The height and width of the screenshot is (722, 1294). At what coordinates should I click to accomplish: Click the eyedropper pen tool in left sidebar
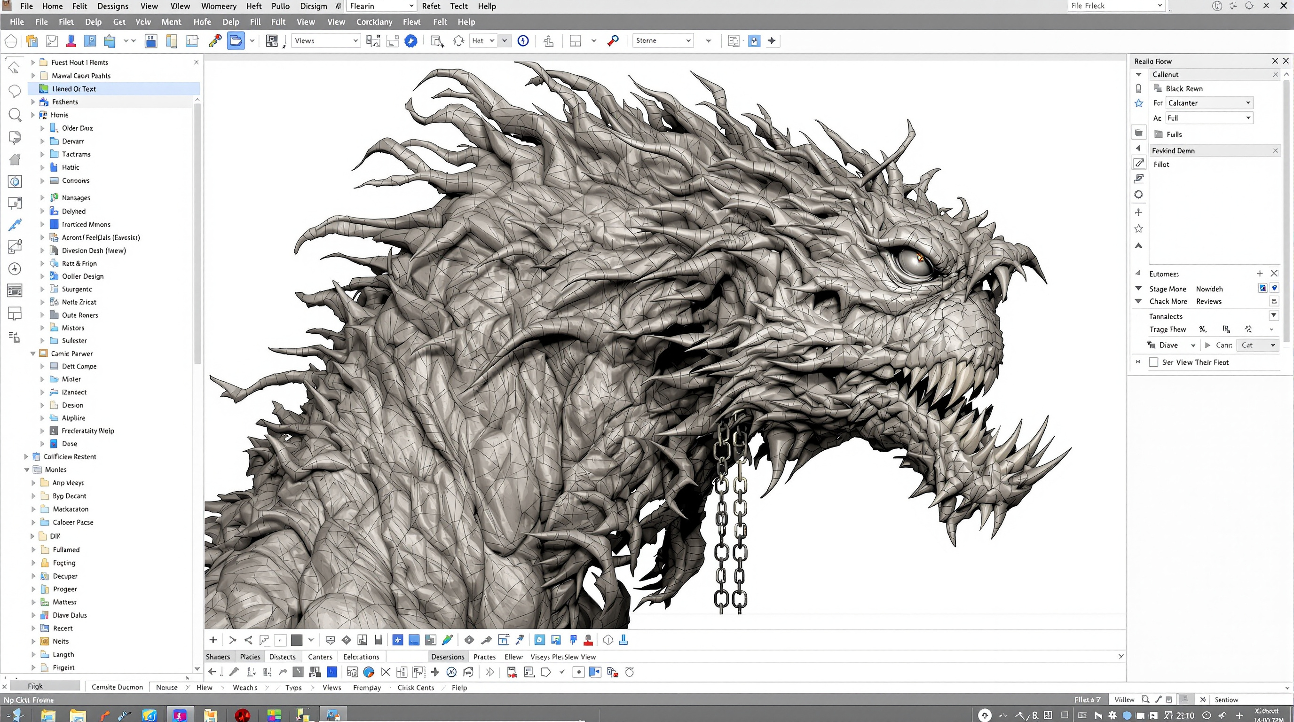(x=15, y=226)
